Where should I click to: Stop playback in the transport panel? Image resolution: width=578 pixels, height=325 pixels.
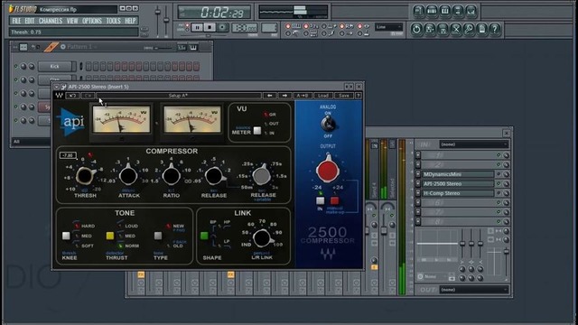pyautogui.click(x=210, y=28)
